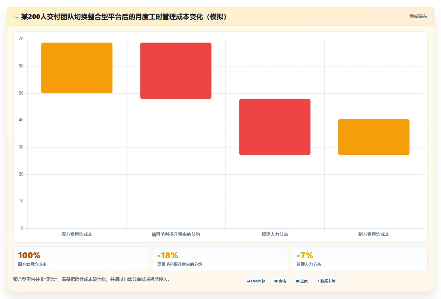
Task: Click the x-axis label 原方案月均成本
Action: coord(77,234)
